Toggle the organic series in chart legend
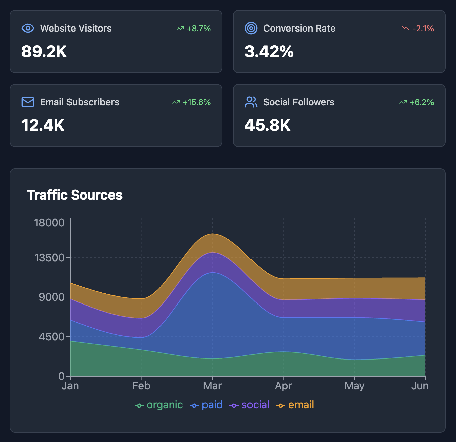This screenshot has width=456, height=442. tap(159, 405)
